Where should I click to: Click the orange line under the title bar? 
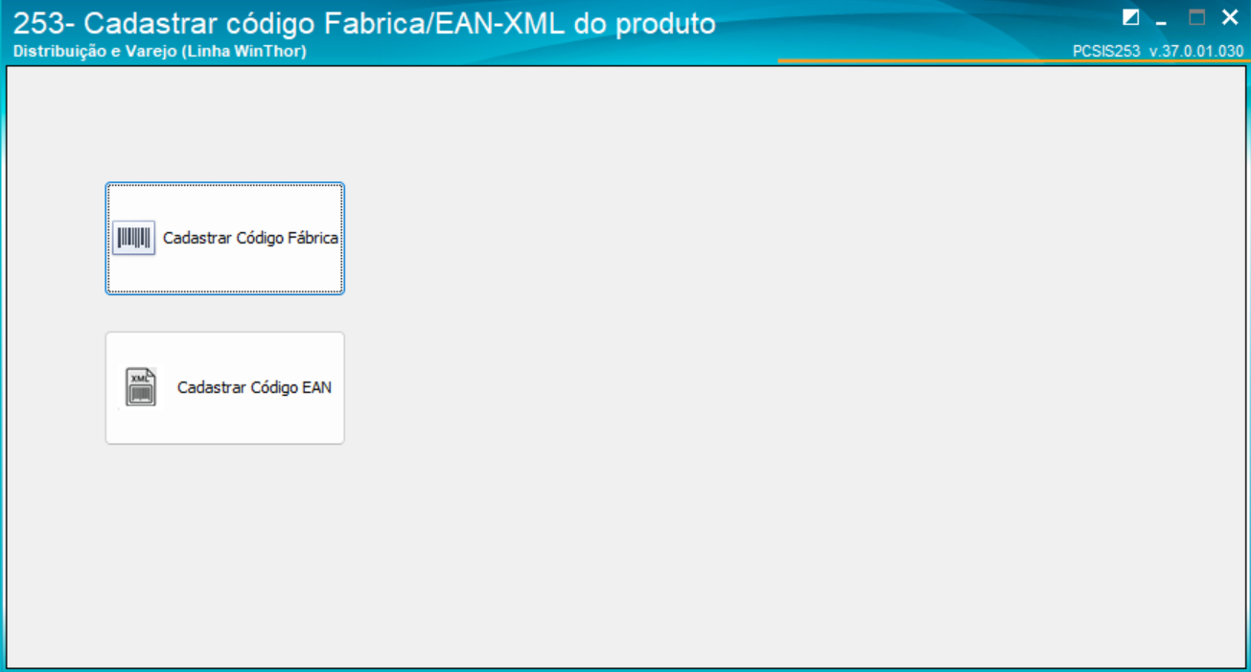1011,61
